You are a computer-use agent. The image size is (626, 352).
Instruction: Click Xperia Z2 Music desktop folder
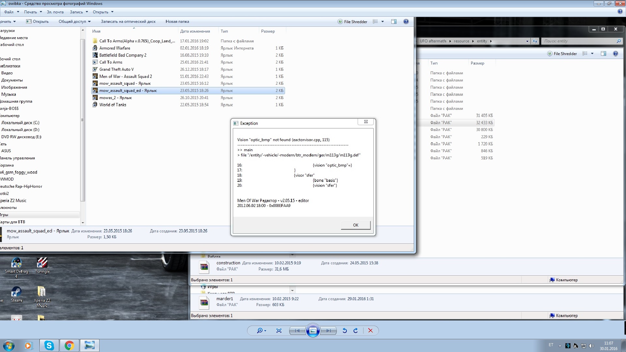click(x=42, y=297)
